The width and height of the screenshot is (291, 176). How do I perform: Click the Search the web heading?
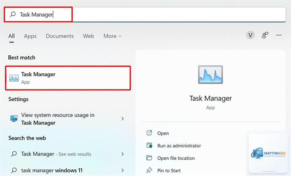point(27,138)
